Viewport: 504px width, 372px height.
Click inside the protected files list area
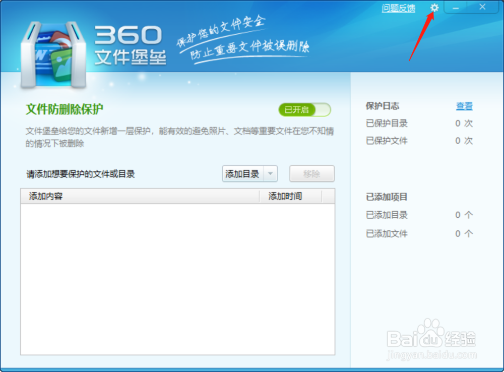tap(178, 279)
